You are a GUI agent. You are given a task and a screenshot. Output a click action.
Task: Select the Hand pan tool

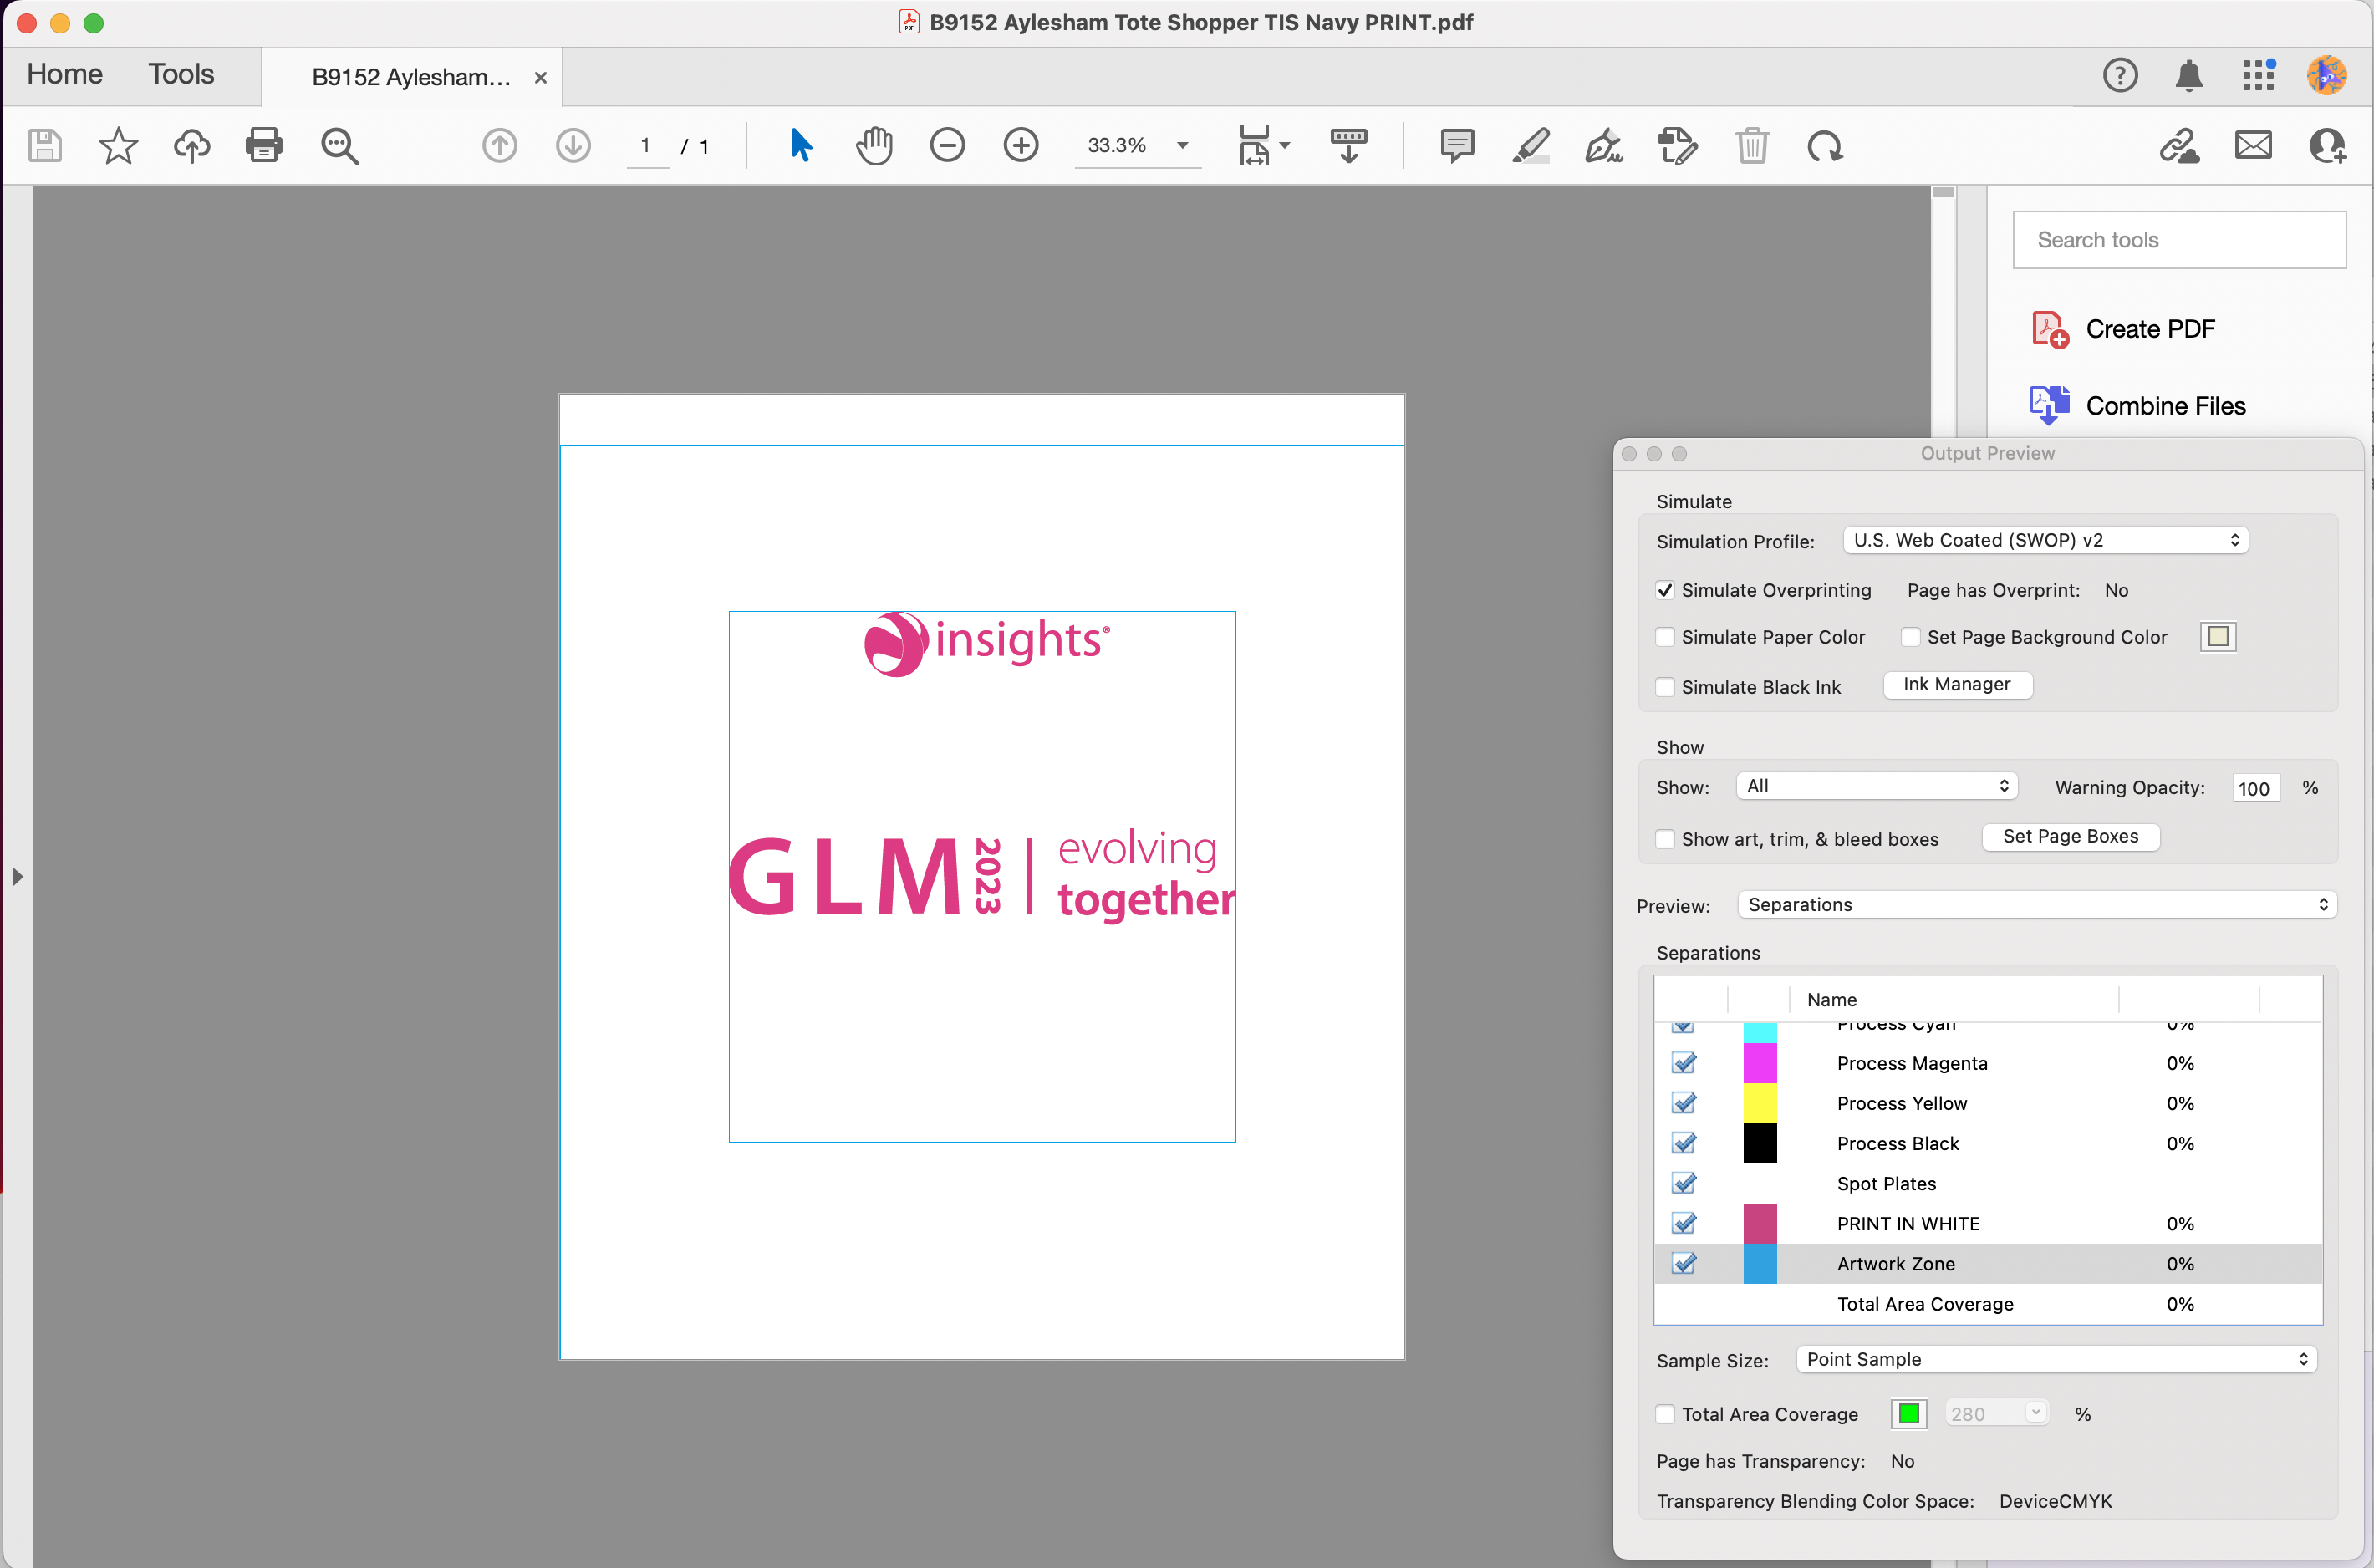pyautogui.click(x=874, y=146)
